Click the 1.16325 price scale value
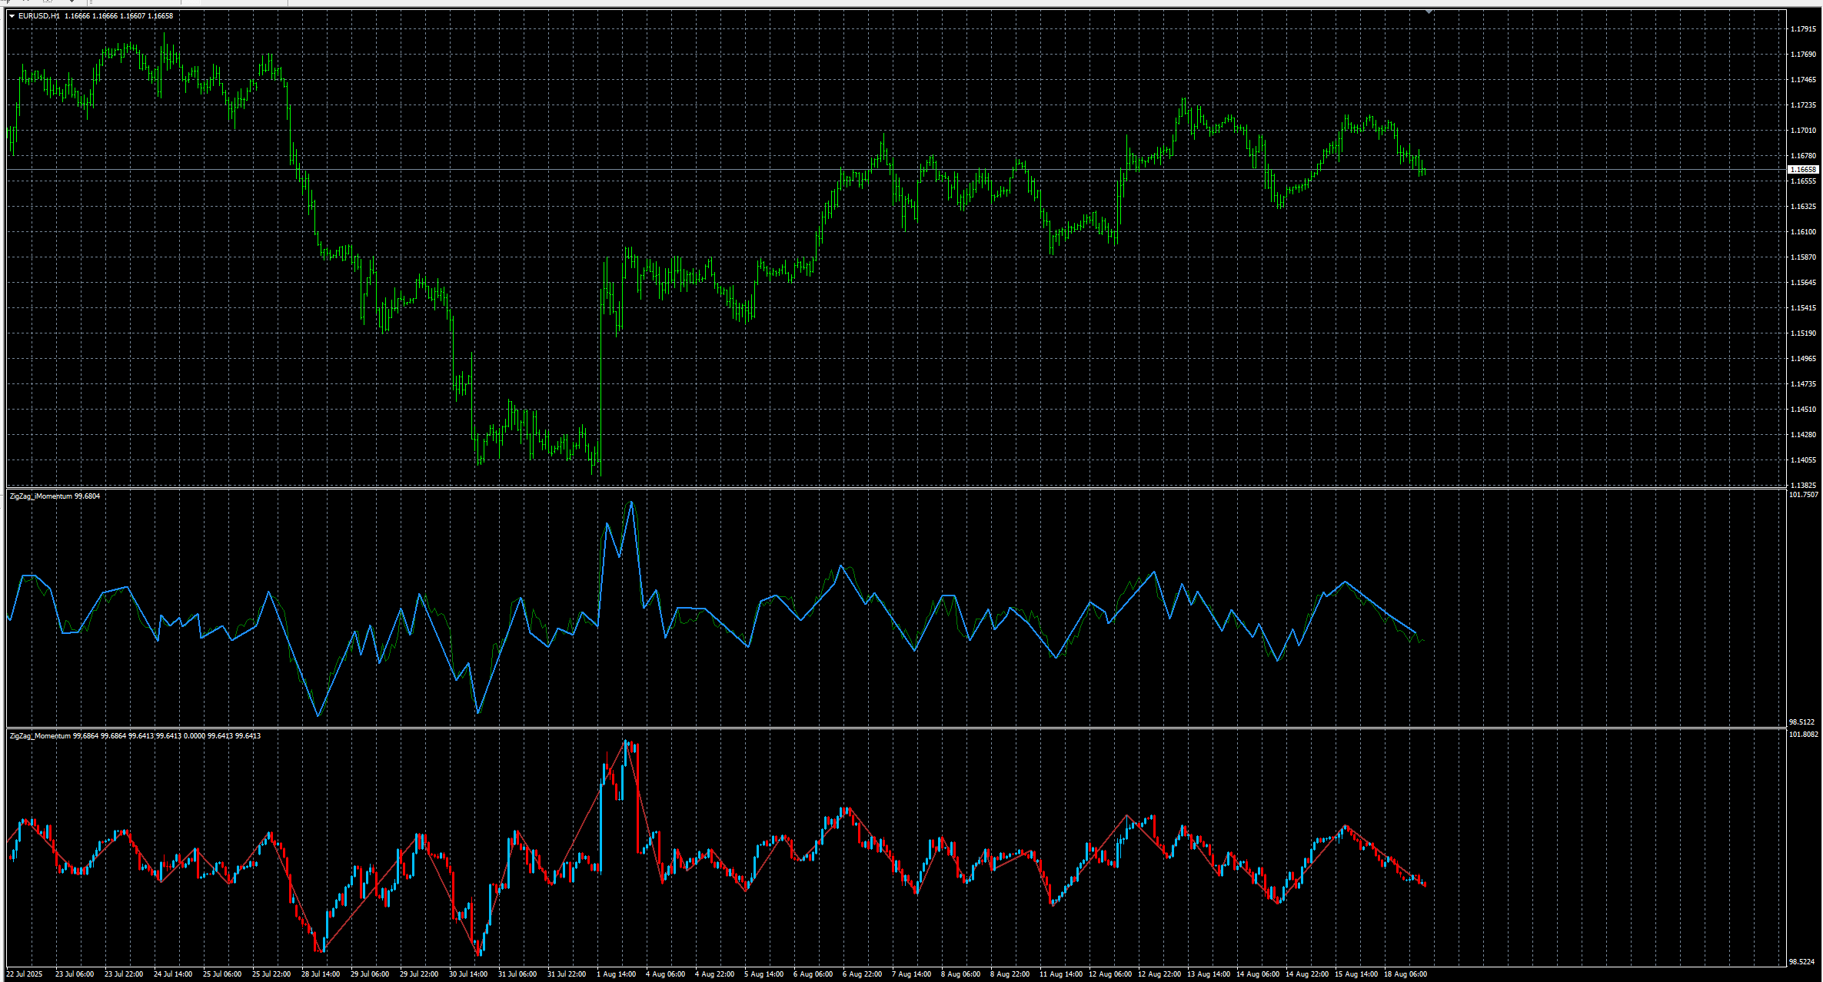The height and width of the screenshot is (982, 1823). 1803,207
